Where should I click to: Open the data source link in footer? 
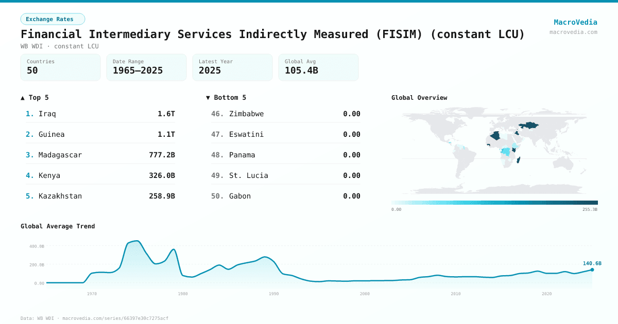pos(94,318)
